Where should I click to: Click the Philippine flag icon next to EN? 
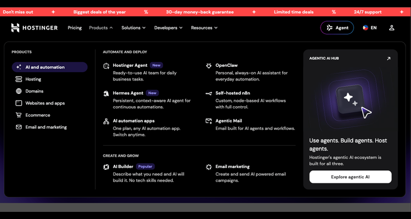(366, 28)
